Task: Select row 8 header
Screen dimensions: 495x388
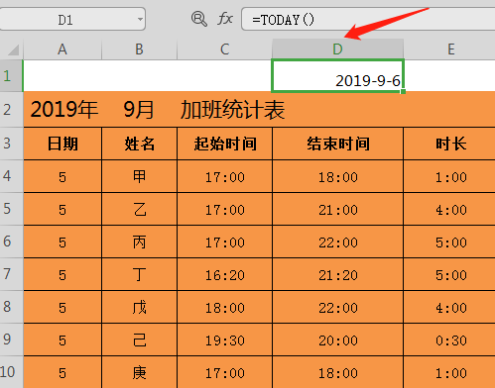Action: 11,307
